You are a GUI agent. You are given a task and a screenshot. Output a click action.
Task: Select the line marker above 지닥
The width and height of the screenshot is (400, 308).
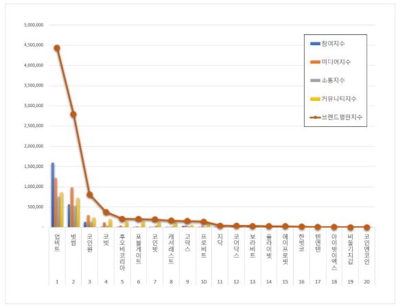click(220, 226)
